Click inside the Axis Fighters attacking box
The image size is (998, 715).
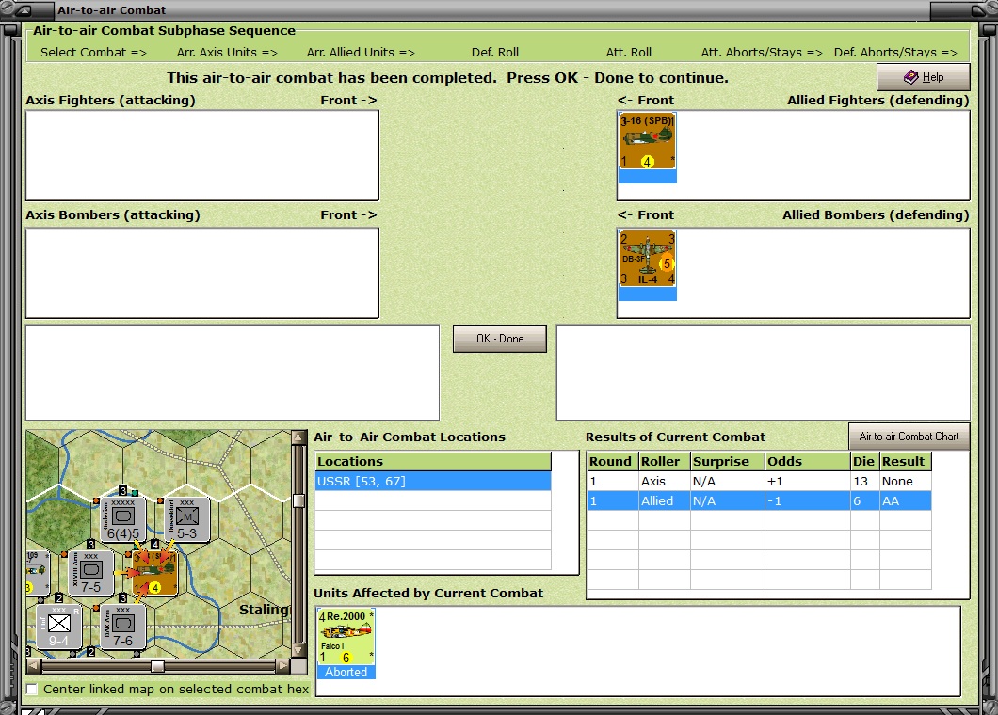tap(202, 155)
